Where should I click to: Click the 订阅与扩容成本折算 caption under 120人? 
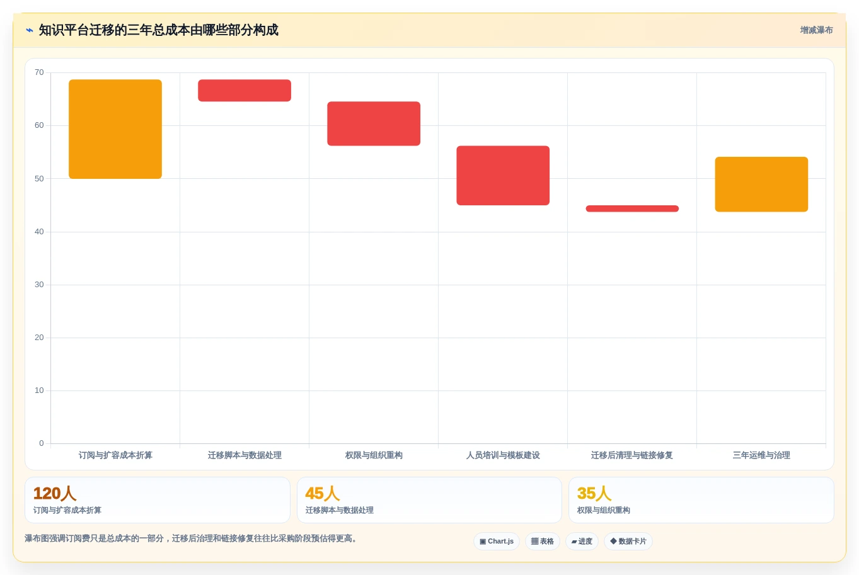point(67,510)
